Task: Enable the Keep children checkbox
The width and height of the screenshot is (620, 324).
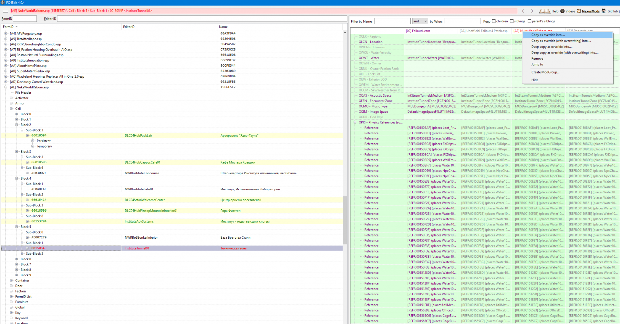Action: 494,21
